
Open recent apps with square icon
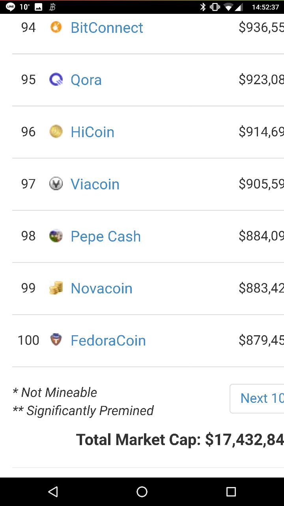(x=231, y=491)
